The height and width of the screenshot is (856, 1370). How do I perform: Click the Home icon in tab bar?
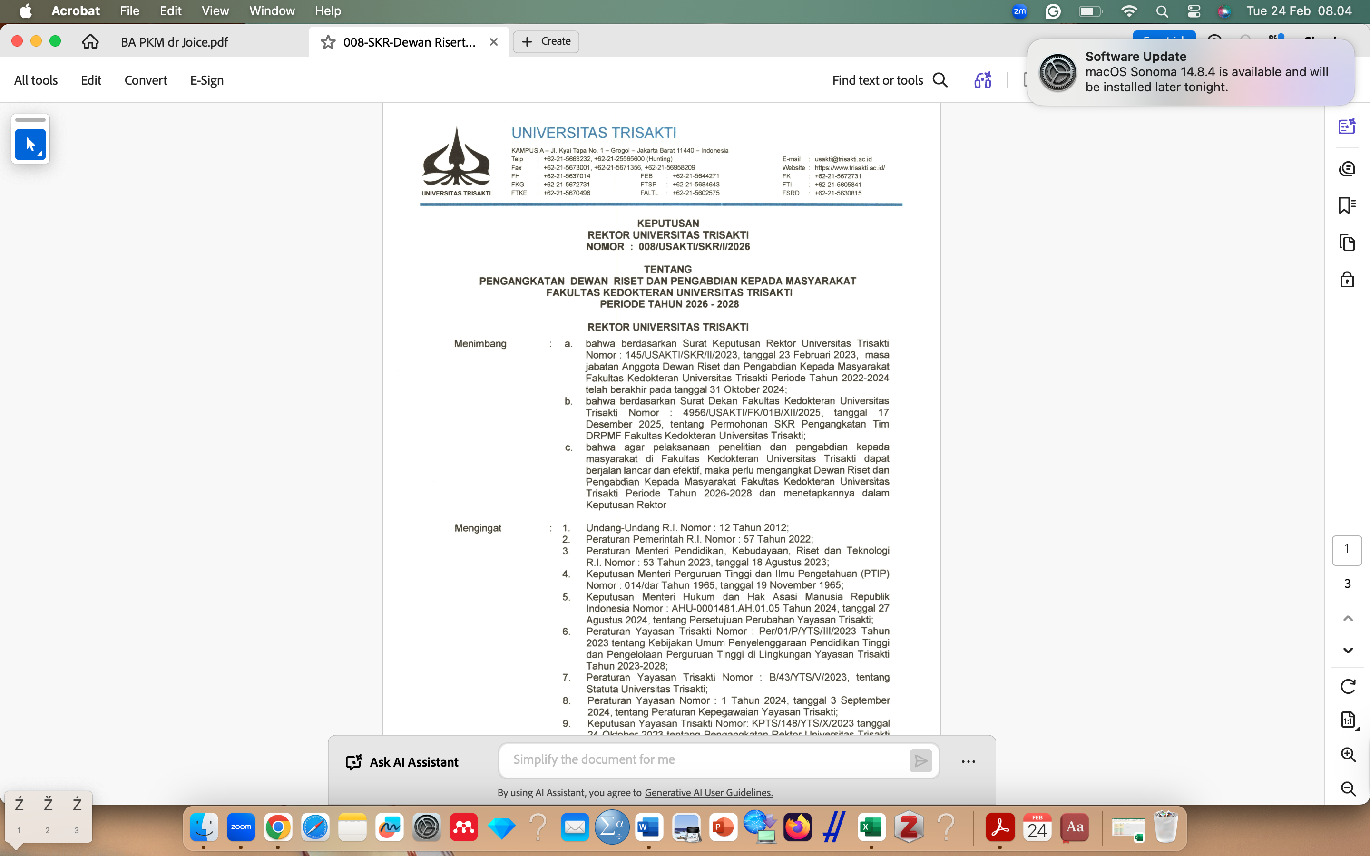[x=90, y=41]
